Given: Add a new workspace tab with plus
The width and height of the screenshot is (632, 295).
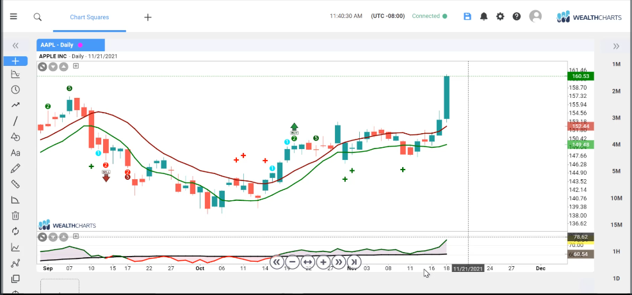Looking at the screenshot, I should point(148,17).
